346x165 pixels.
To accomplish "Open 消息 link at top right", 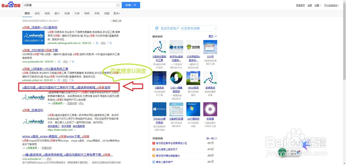I will tap(310, 5).
